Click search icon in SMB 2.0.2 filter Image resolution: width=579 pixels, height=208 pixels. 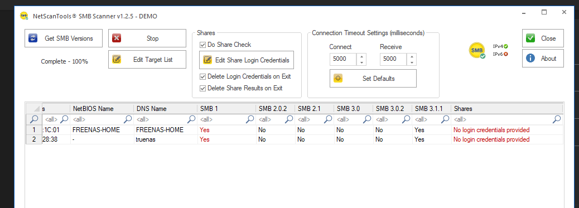click(x=289, y=119)
